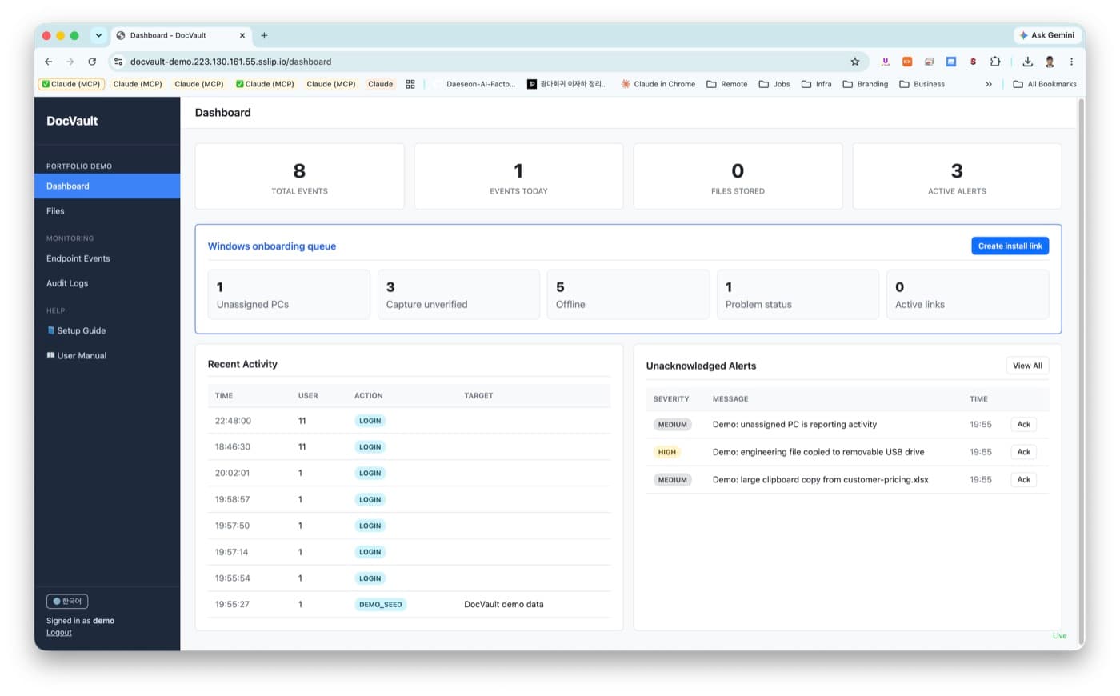The image size is (1120, 696).
Task: Go back with the browser back arrow
Action: point(49,62)
